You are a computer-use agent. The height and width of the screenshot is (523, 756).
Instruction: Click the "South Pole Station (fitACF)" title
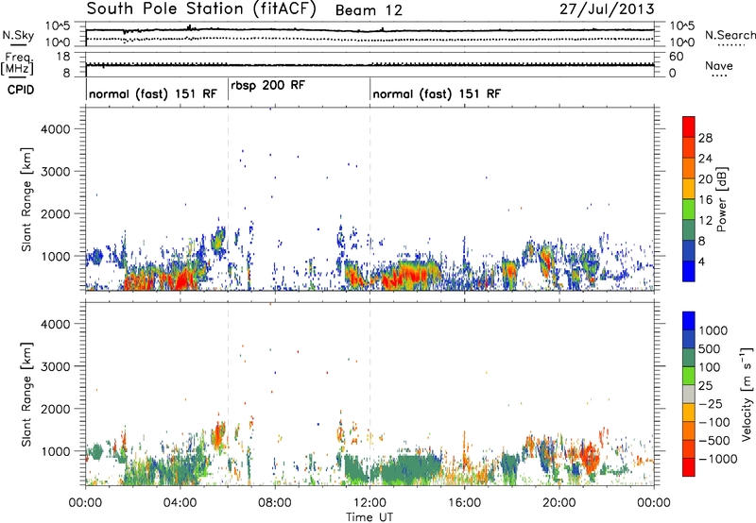(201, 8)
